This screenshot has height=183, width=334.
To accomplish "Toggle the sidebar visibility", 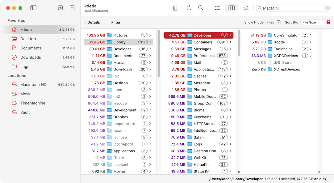I will (33, 8).
